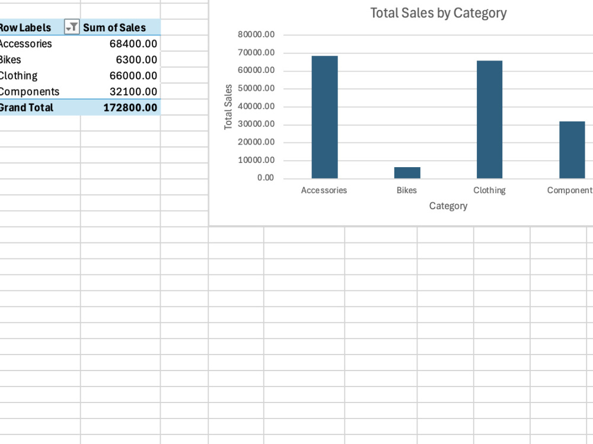Select the Bikes bar in the chart
Viewport: 593px width, 444px height.
tap(407, 173)
